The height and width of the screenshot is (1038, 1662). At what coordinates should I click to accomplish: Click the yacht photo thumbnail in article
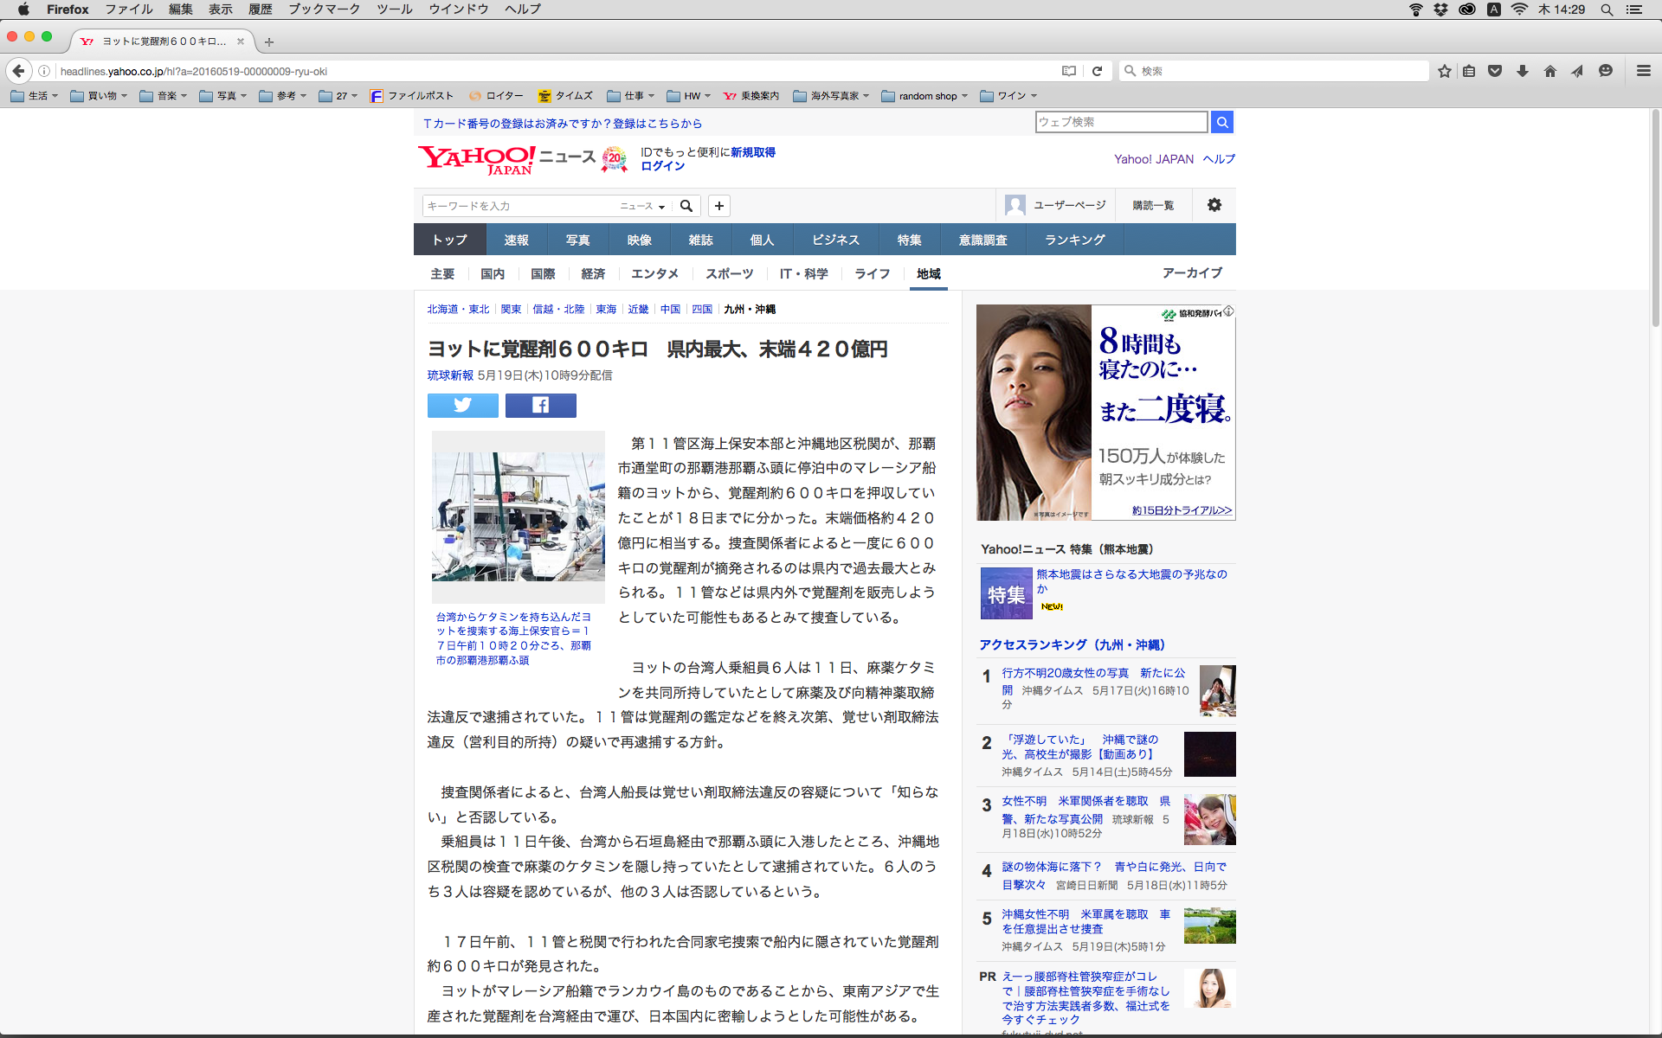[x=518, y=516]
